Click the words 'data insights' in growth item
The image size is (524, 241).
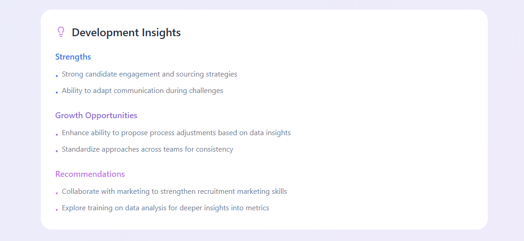pyautogui.click(x=274, y=133)
